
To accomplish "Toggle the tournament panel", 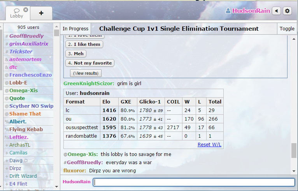I will pyautogui.click(x=287, y=29).
